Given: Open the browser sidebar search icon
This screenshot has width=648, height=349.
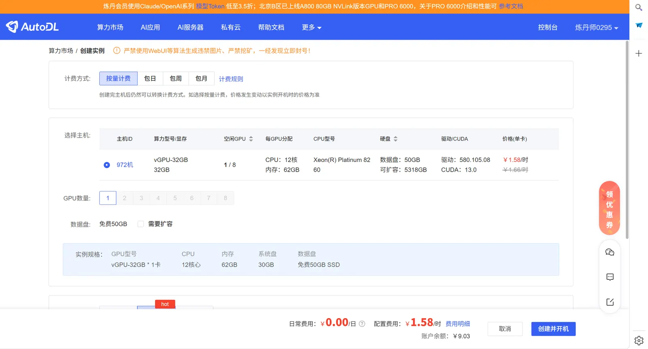Looking at the screenshot, I should pyautogui.click(x=639, y=7).
